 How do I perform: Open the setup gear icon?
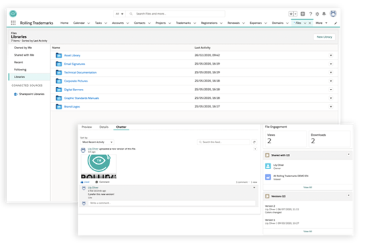point(317,14)
